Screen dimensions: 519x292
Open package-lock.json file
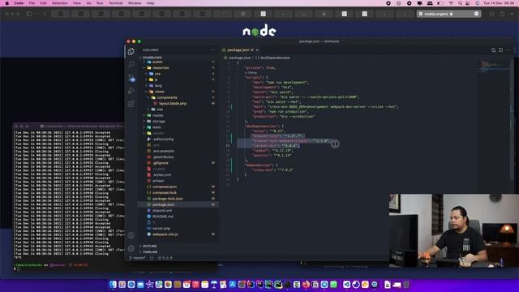point(168,199)
